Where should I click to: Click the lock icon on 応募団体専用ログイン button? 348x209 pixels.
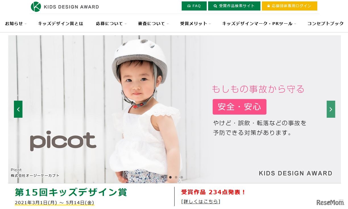click(x=268, y=6)
